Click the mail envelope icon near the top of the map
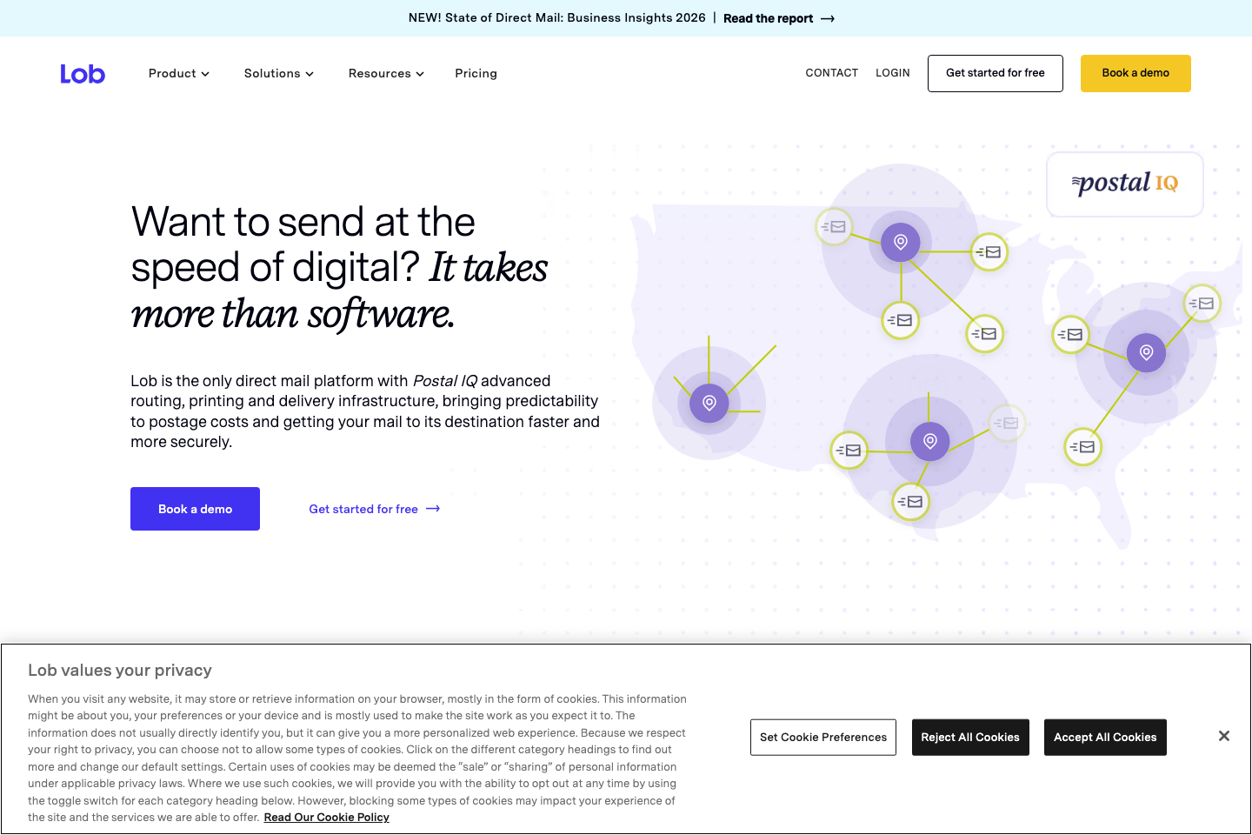 point(834,227)
